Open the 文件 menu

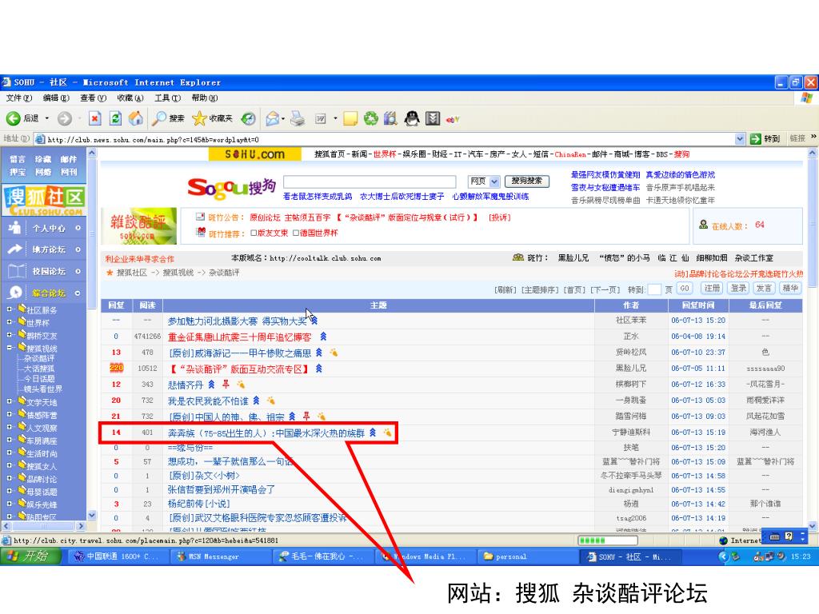tap(19, 98)
